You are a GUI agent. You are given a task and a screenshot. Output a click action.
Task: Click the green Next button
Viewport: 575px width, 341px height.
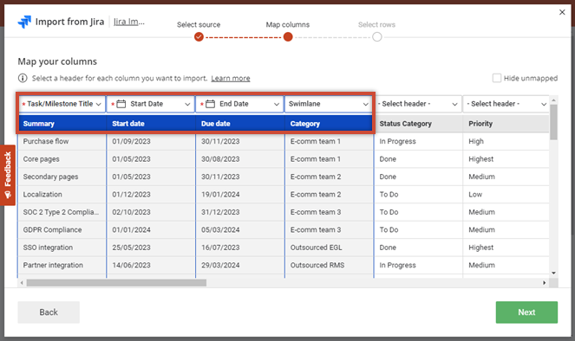point(526,312)
